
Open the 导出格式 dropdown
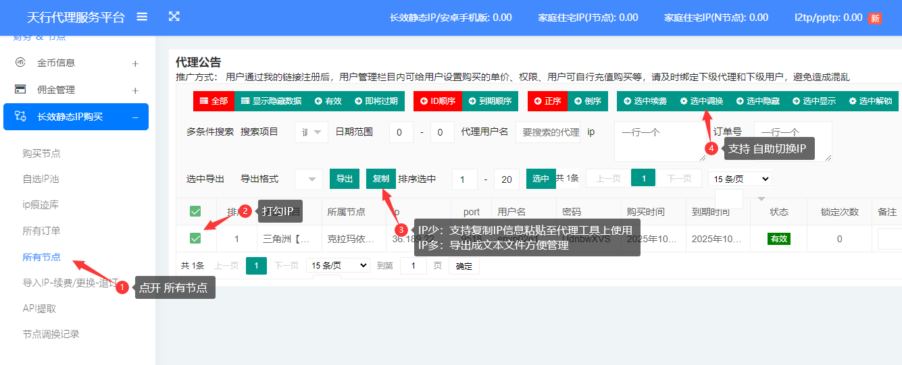[x=311, y=179]
